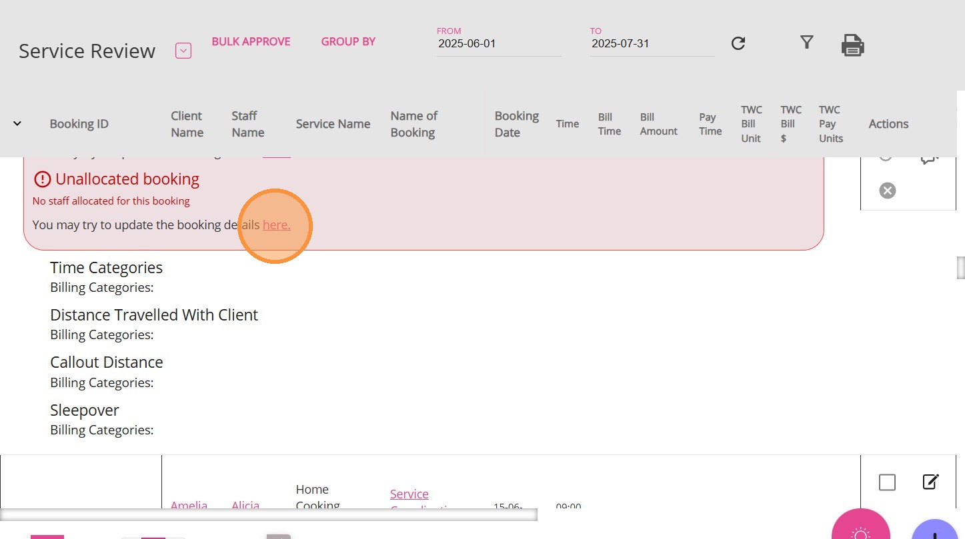Screen dimensions: 965x539
Task: Toggle the chevron left of Booking ID header
Action: [17, 123]
